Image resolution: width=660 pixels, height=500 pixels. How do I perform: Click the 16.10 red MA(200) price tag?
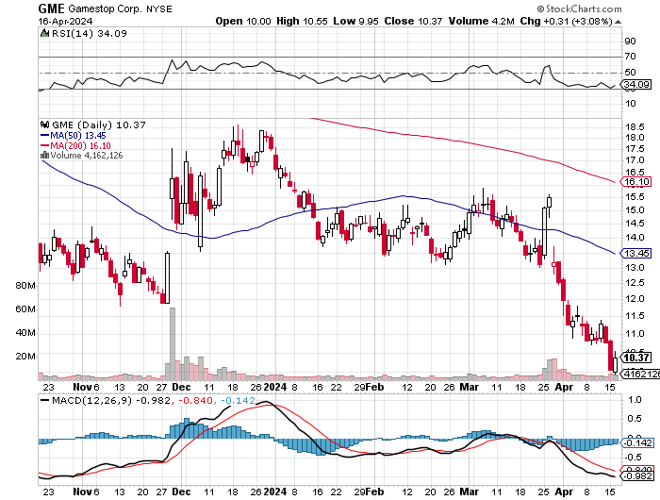tap(636, 182)
